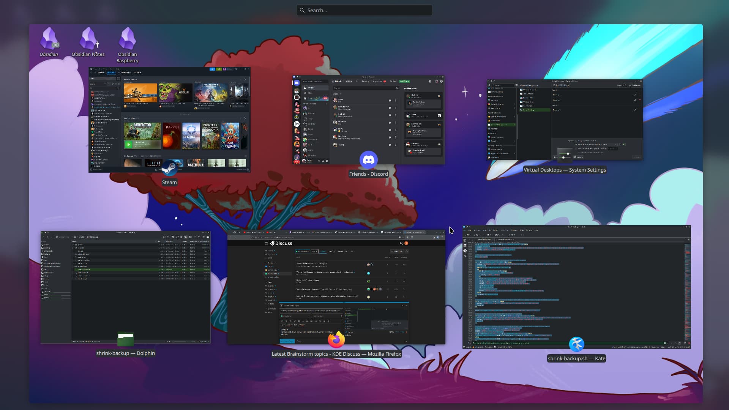Click the message bubble icon beside Twang in Discord
Image resolution: width=729 pixels, height=410 pixels.
(x=390, y=145)
